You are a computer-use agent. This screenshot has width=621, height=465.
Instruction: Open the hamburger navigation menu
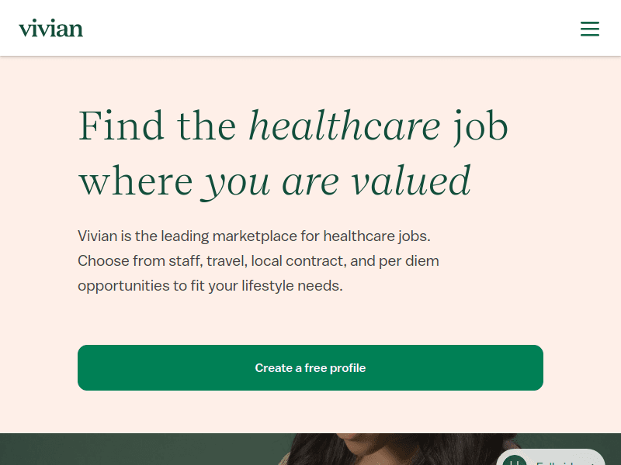tap(590, 29)
